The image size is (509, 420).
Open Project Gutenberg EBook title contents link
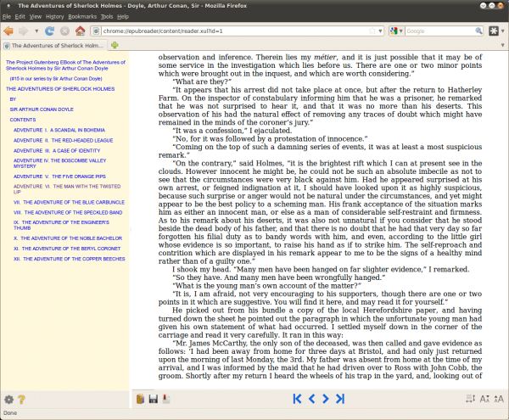(x=65, y=65)
